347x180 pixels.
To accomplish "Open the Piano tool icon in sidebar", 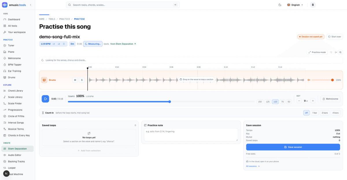I will [x=5, y=52].
